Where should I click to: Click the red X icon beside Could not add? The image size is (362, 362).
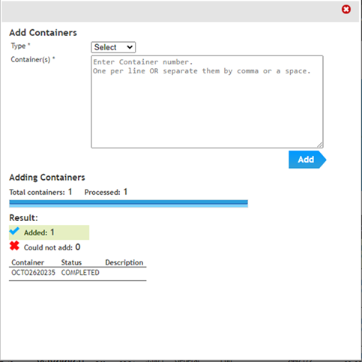point(14,246)
